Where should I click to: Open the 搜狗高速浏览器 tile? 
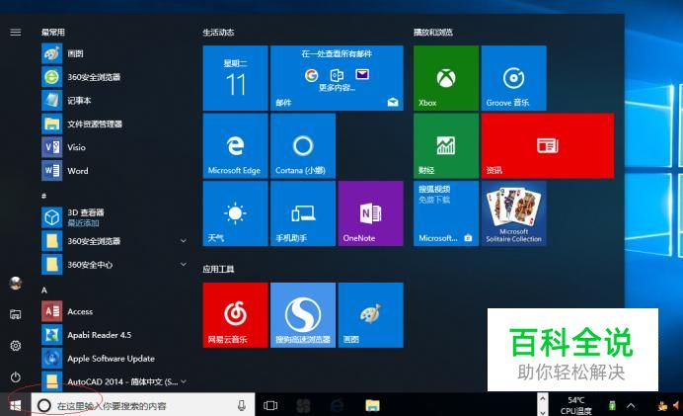[303, 315]
